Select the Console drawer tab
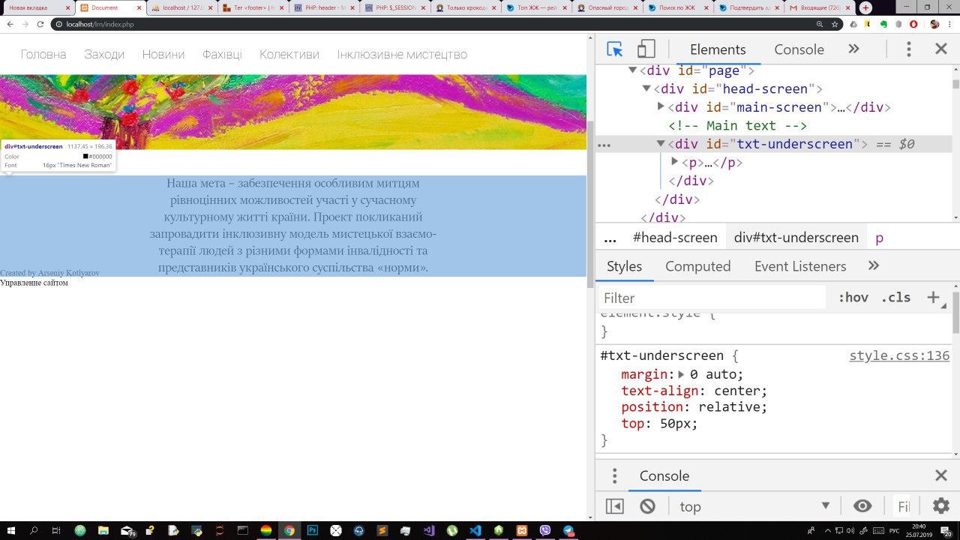 coord(664,476)
